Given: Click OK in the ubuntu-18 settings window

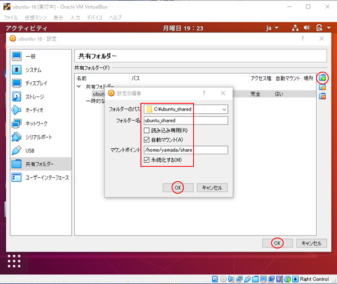Looking at the screenshot, I should point(277,243).
